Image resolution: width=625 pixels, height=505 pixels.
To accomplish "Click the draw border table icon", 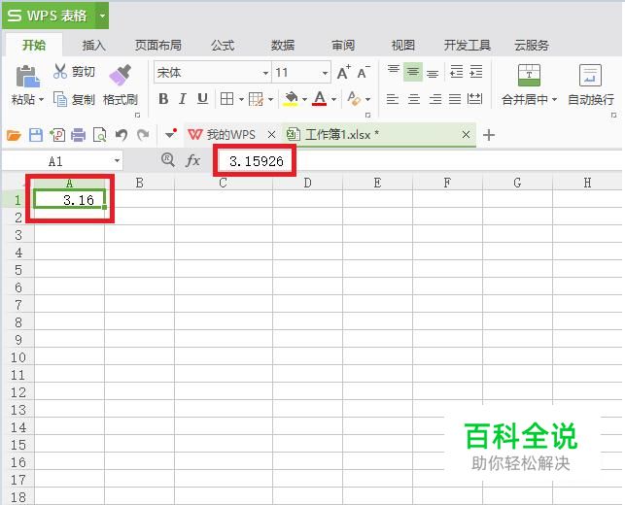I will (256, 99).
